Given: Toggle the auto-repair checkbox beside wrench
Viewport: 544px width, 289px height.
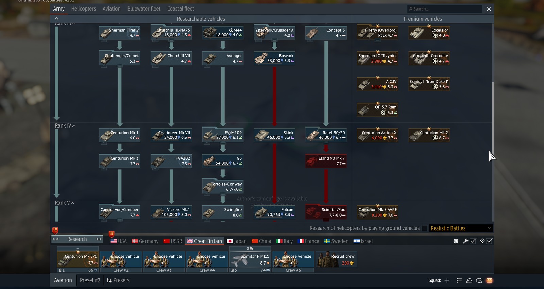Looking at the screenshot, I should (x=473, y=241).
